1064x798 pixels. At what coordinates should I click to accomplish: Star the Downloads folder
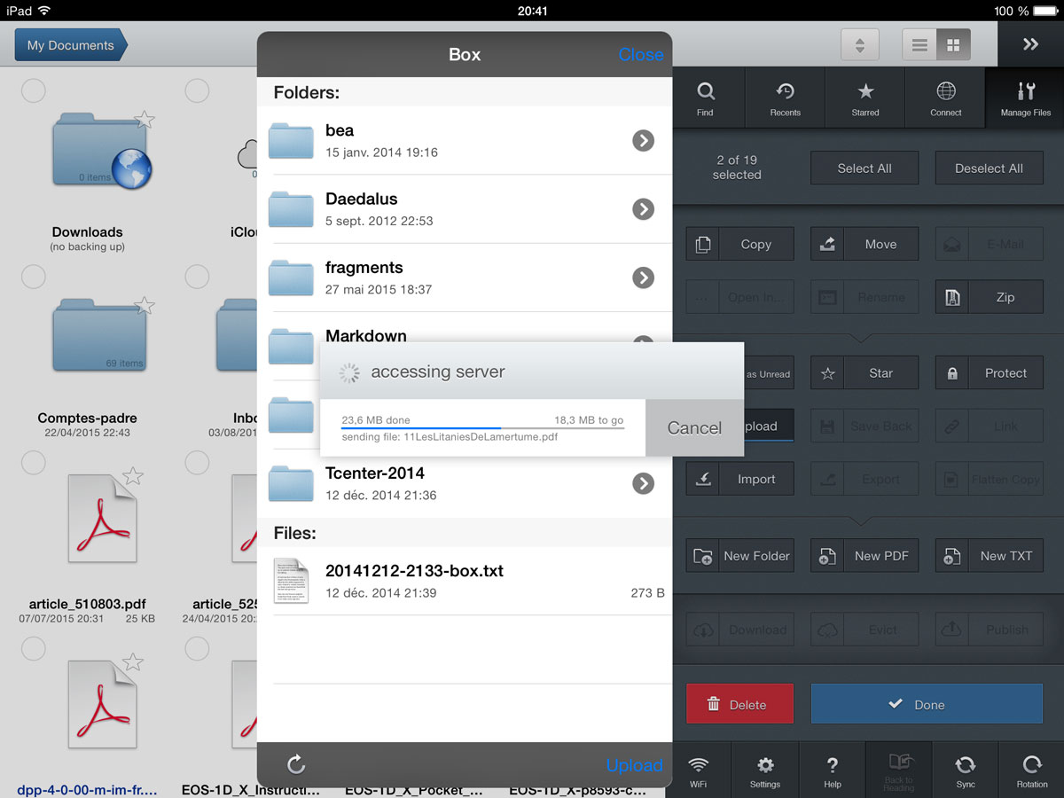145,120
